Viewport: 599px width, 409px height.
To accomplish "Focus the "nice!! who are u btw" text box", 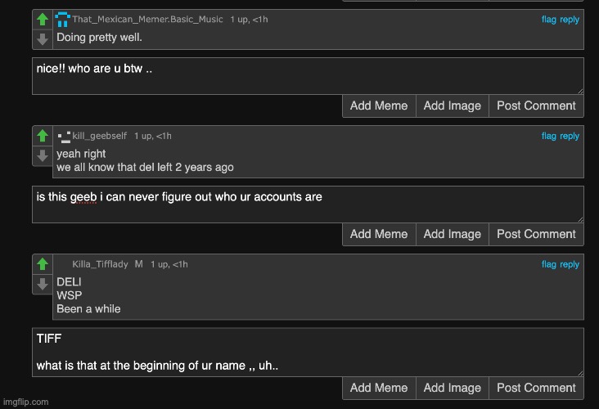I will 308,76.
